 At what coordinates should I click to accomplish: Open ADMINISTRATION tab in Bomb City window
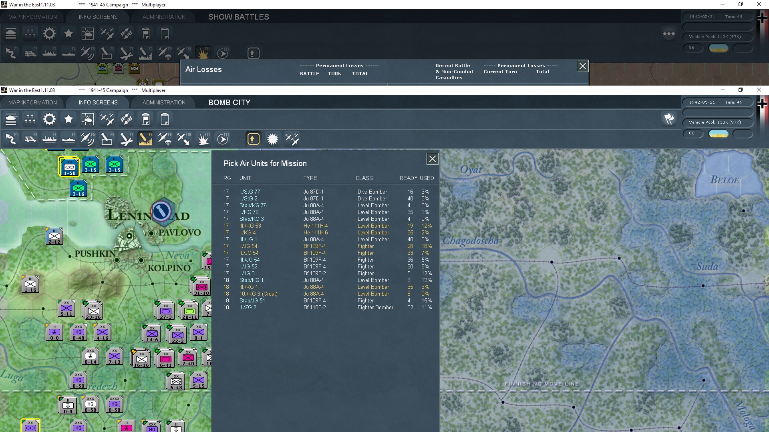tap(164, 102)
